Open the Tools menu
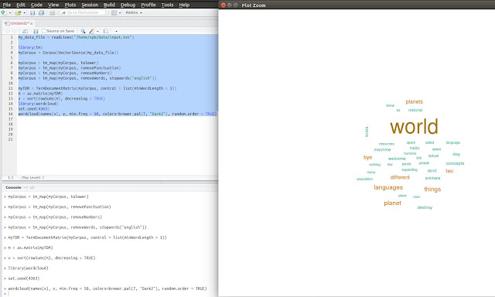Image resolution: width=495 pixels, height=297 pixels. click(x=167, y=5)
